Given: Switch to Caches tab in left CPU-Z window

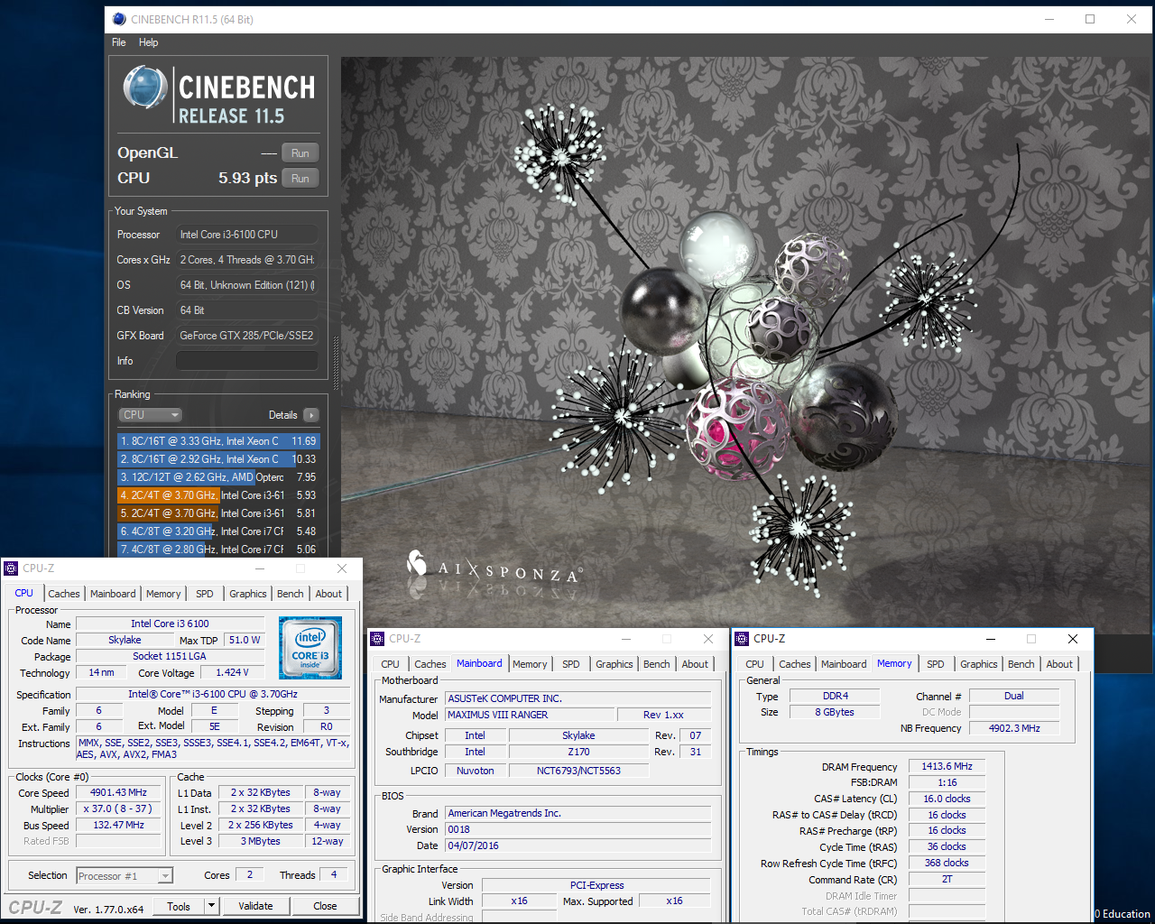Looking at the screenshot, I should pyautogui.click(x=64, y=594).
